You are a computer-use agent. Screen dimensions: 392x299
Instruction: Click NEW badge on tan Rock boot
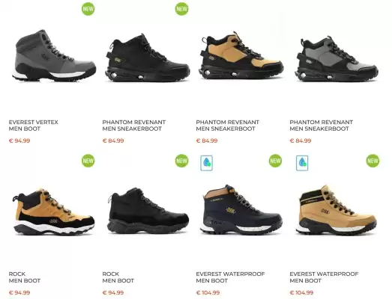pyautogui.click(x=88, y=161)
